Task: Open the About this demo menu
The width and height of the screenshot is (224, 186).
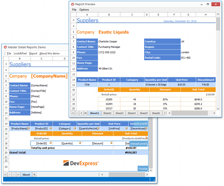Action: click(49, 53)
